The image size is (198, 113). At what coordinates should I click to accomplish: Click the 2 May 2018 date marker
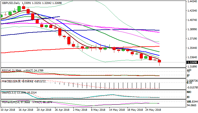point(79,110)
